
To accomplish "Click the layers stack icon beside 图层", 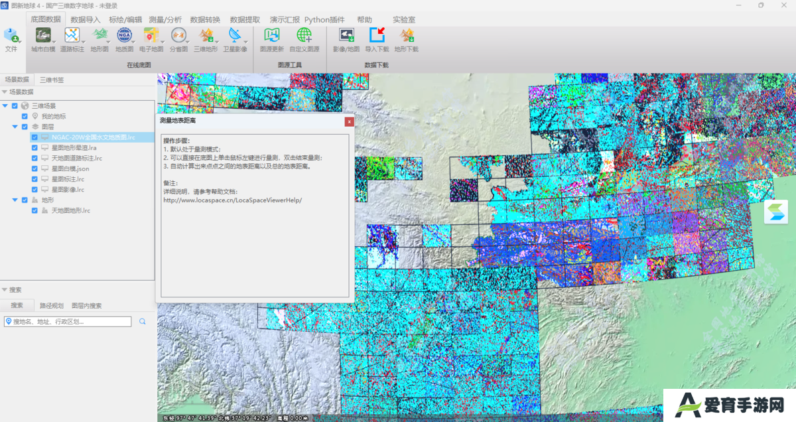I will [x=35, y=127].
